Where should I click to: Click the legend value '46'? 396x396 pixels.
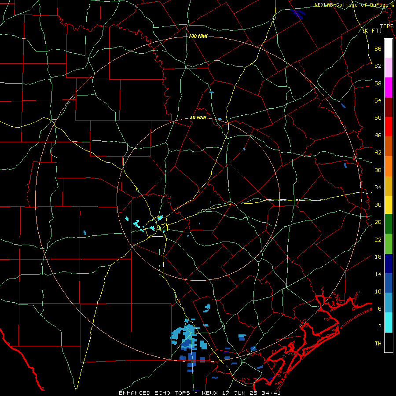pos(378,135)
